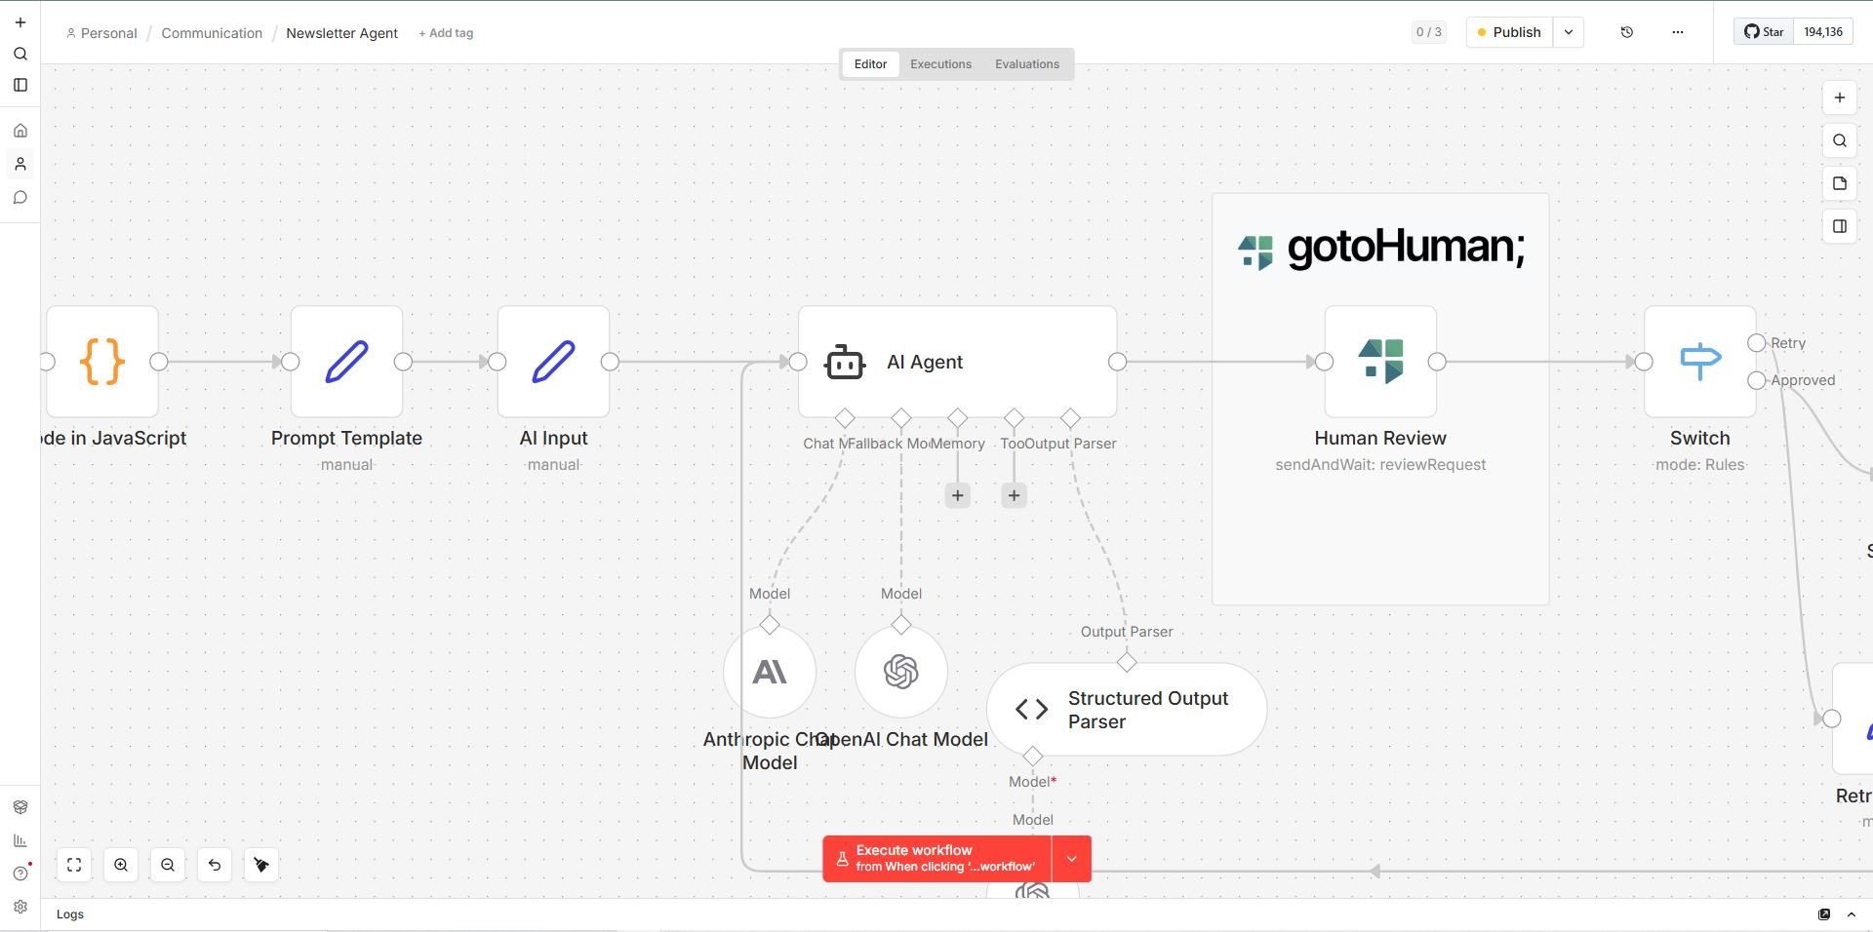This screenshot has height=932, width=1873.
Task: Add a sticky note to the canvas
Action: (1840, 183)
